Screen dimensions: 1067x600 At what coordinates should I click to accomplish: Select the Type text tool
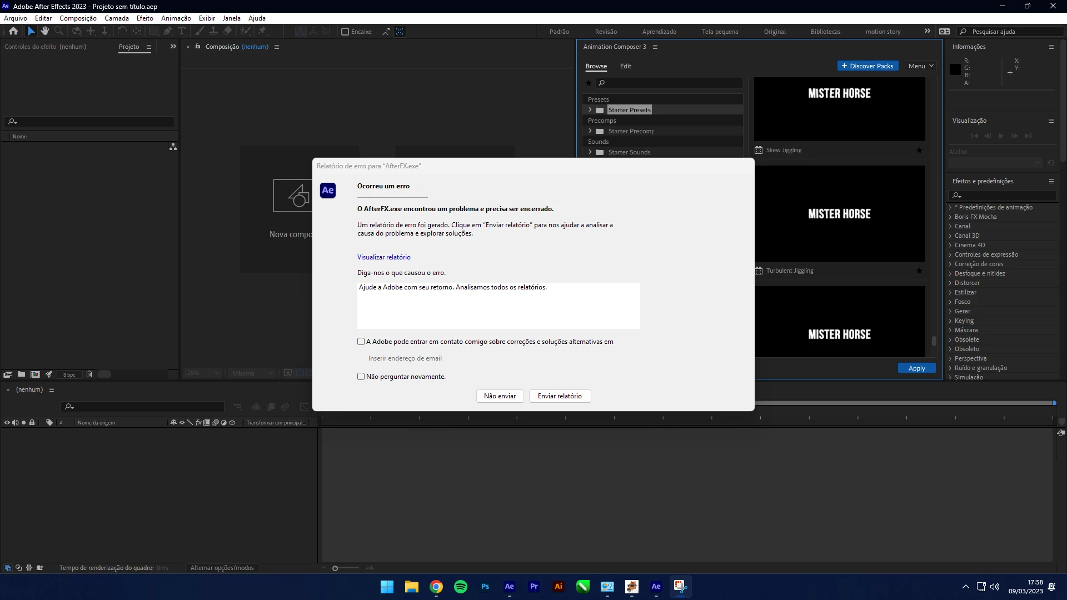[x=182, y=31]
